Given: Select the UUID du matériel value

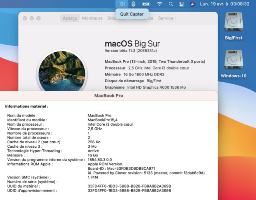Looking at the screenshot, I should pyautogui.click(x=129, y=186).
